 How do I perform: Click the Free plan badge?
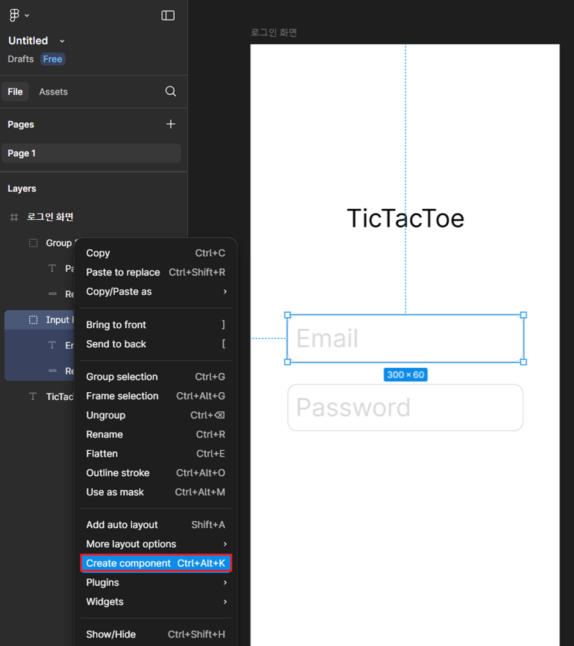[53, 59]
